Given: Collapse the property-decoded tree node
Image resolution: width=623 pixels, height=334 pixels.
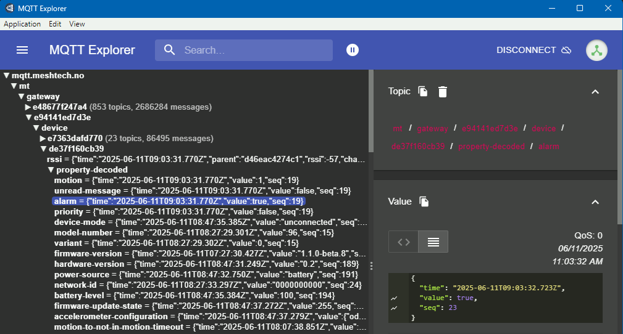Looking at the screenshot, I should tap(52, 169).
